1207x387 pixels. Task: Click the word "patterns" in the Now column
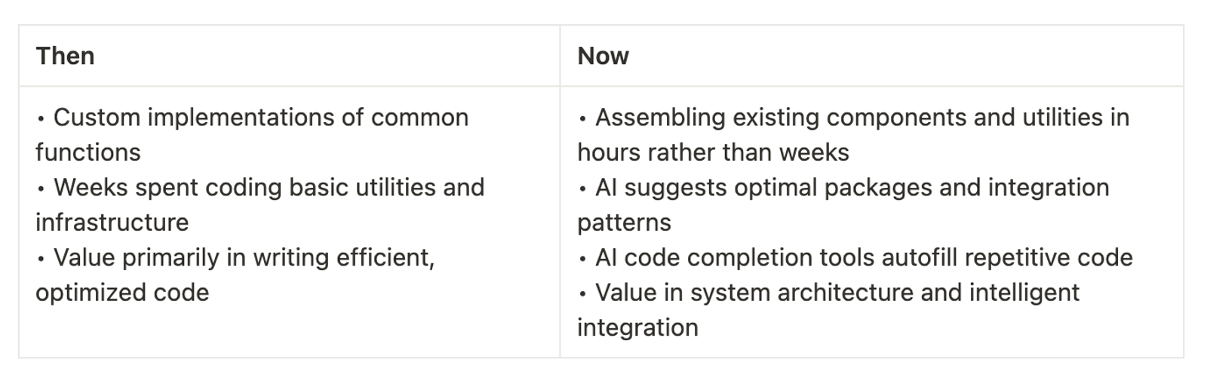tap(624, 223)
